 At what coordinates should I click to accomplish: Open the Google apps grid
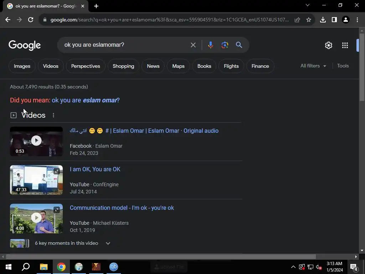[x=345, y=45]
